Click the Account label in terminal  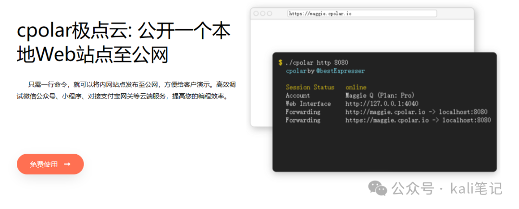(298, 96)
